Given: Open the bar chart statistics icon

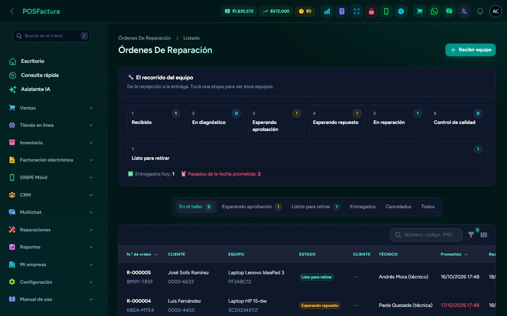Looking at the screenshot, I should click(327, 11).
